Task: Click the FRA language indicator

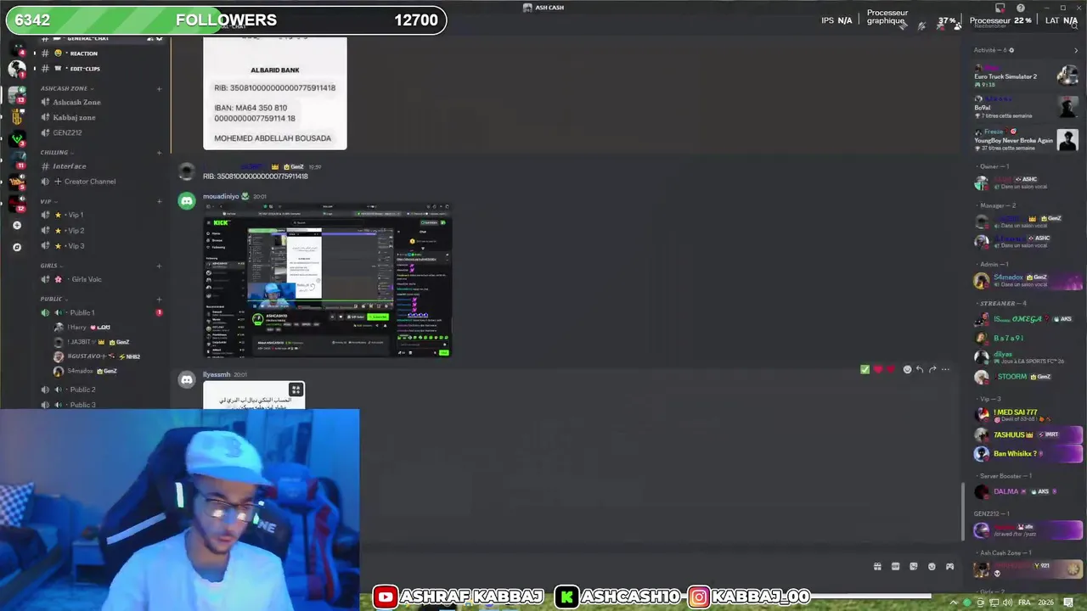Action: coord(1024,603)
